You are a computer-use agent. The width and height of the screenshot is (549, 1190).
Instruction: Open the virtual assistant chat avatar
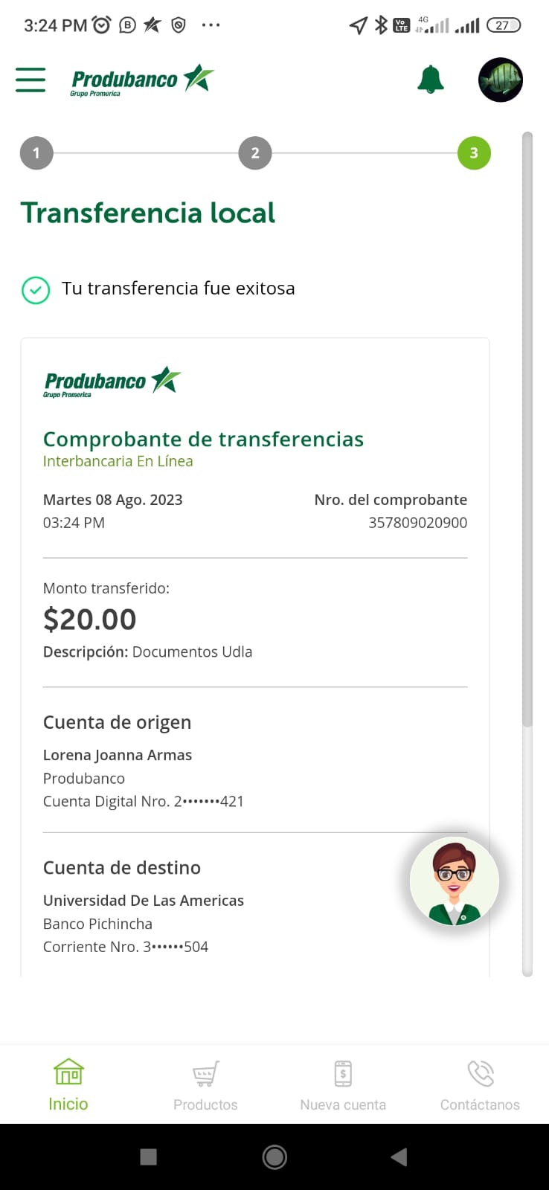(454, 882)
